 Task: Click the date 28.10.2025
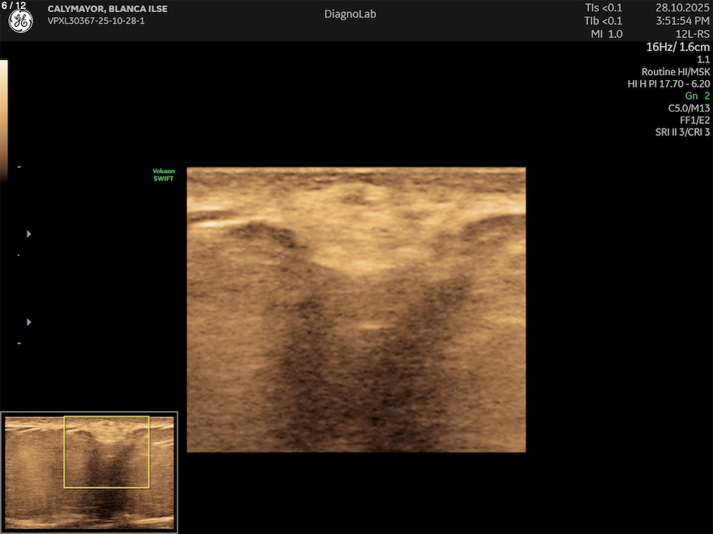coord(682,8)
